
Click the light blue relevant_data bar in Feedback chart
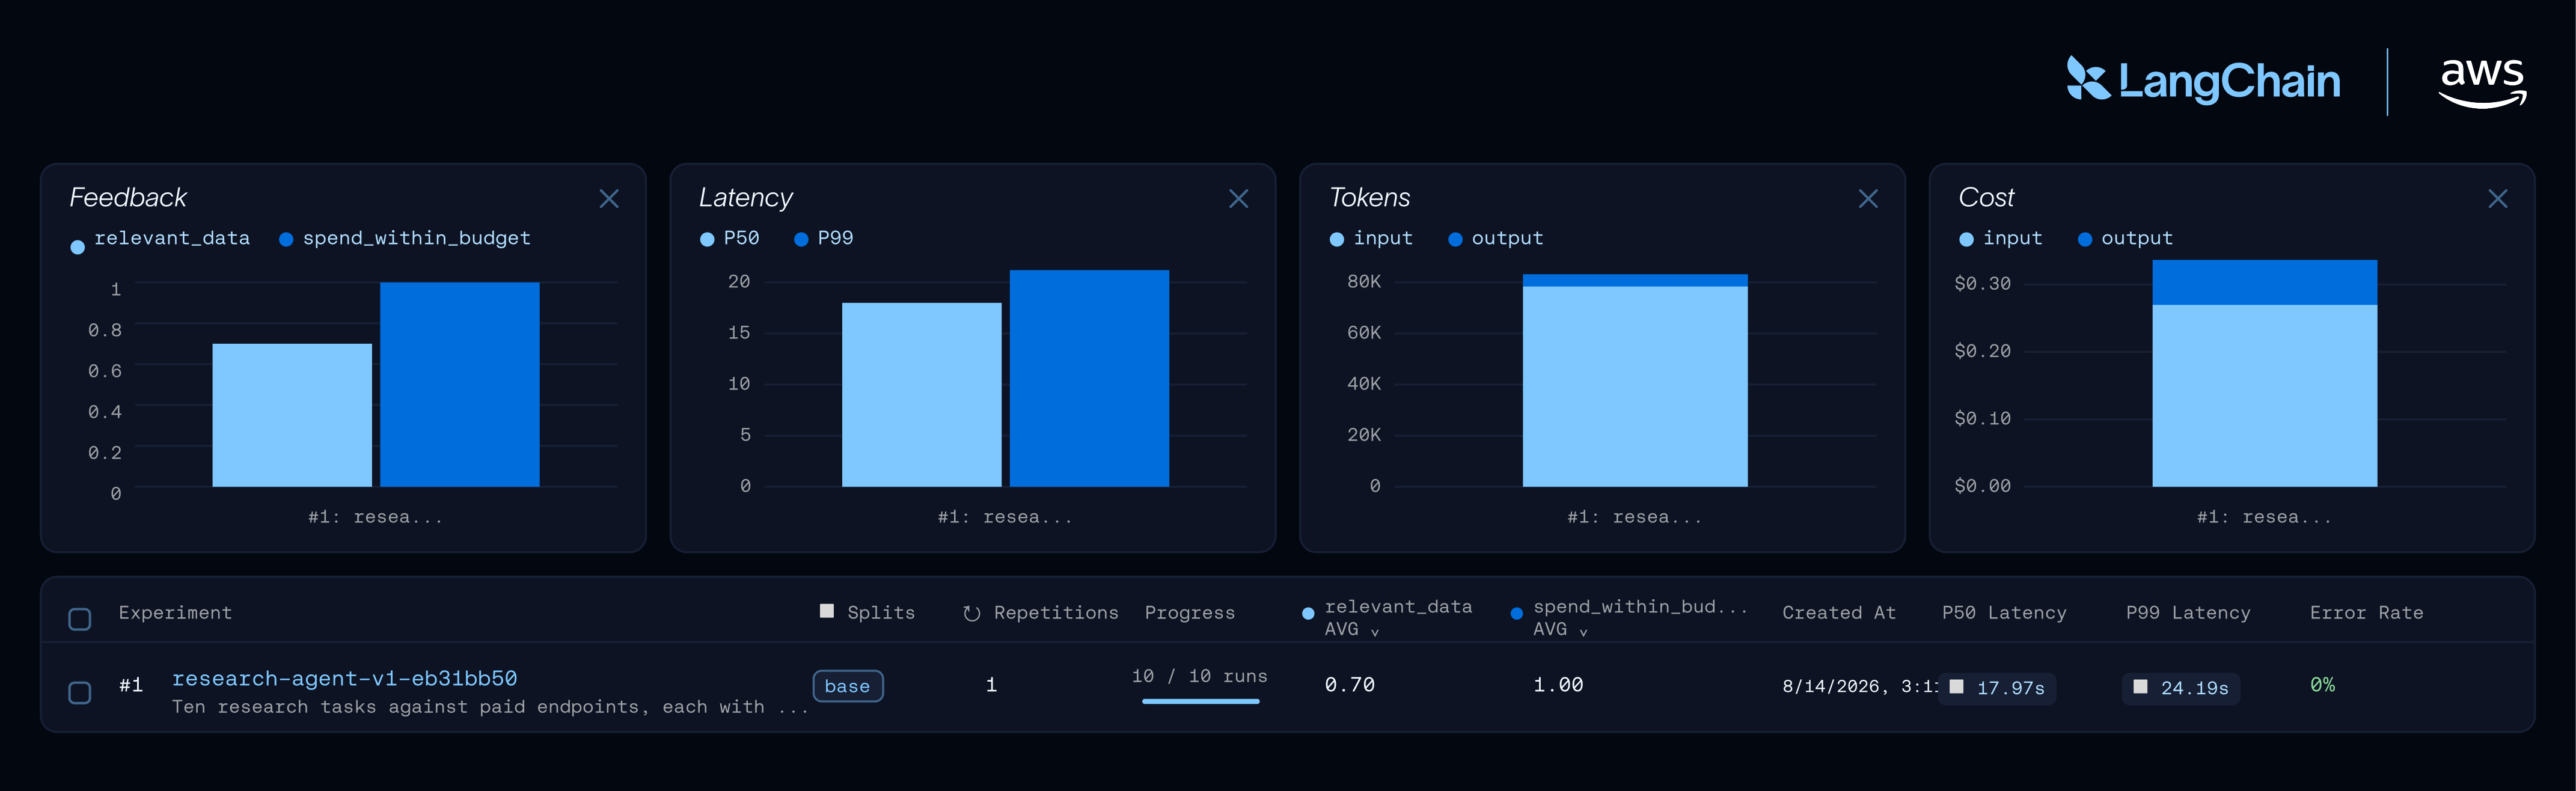(292, 415)
